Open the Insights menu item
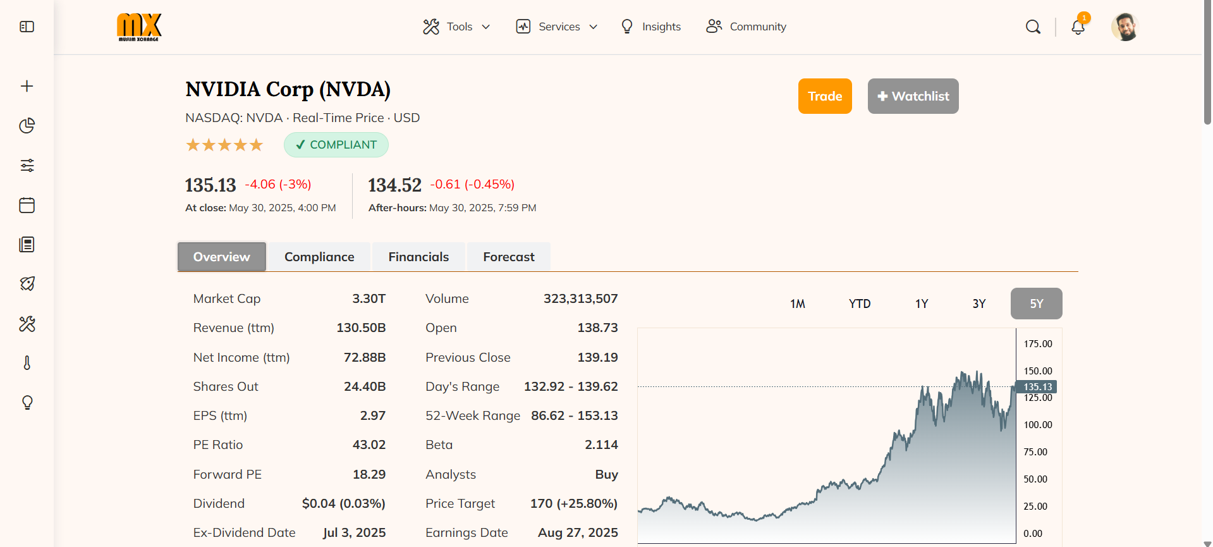1213x547 pixels. (651, 27)
